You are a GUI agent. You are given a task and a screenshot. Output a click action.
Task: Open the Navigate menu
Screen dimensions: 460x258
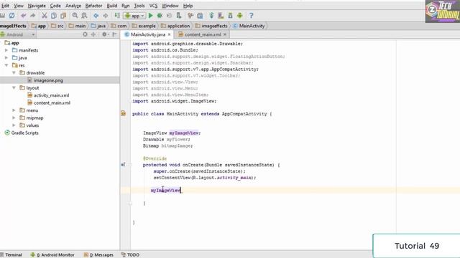(x=37, y=6)
